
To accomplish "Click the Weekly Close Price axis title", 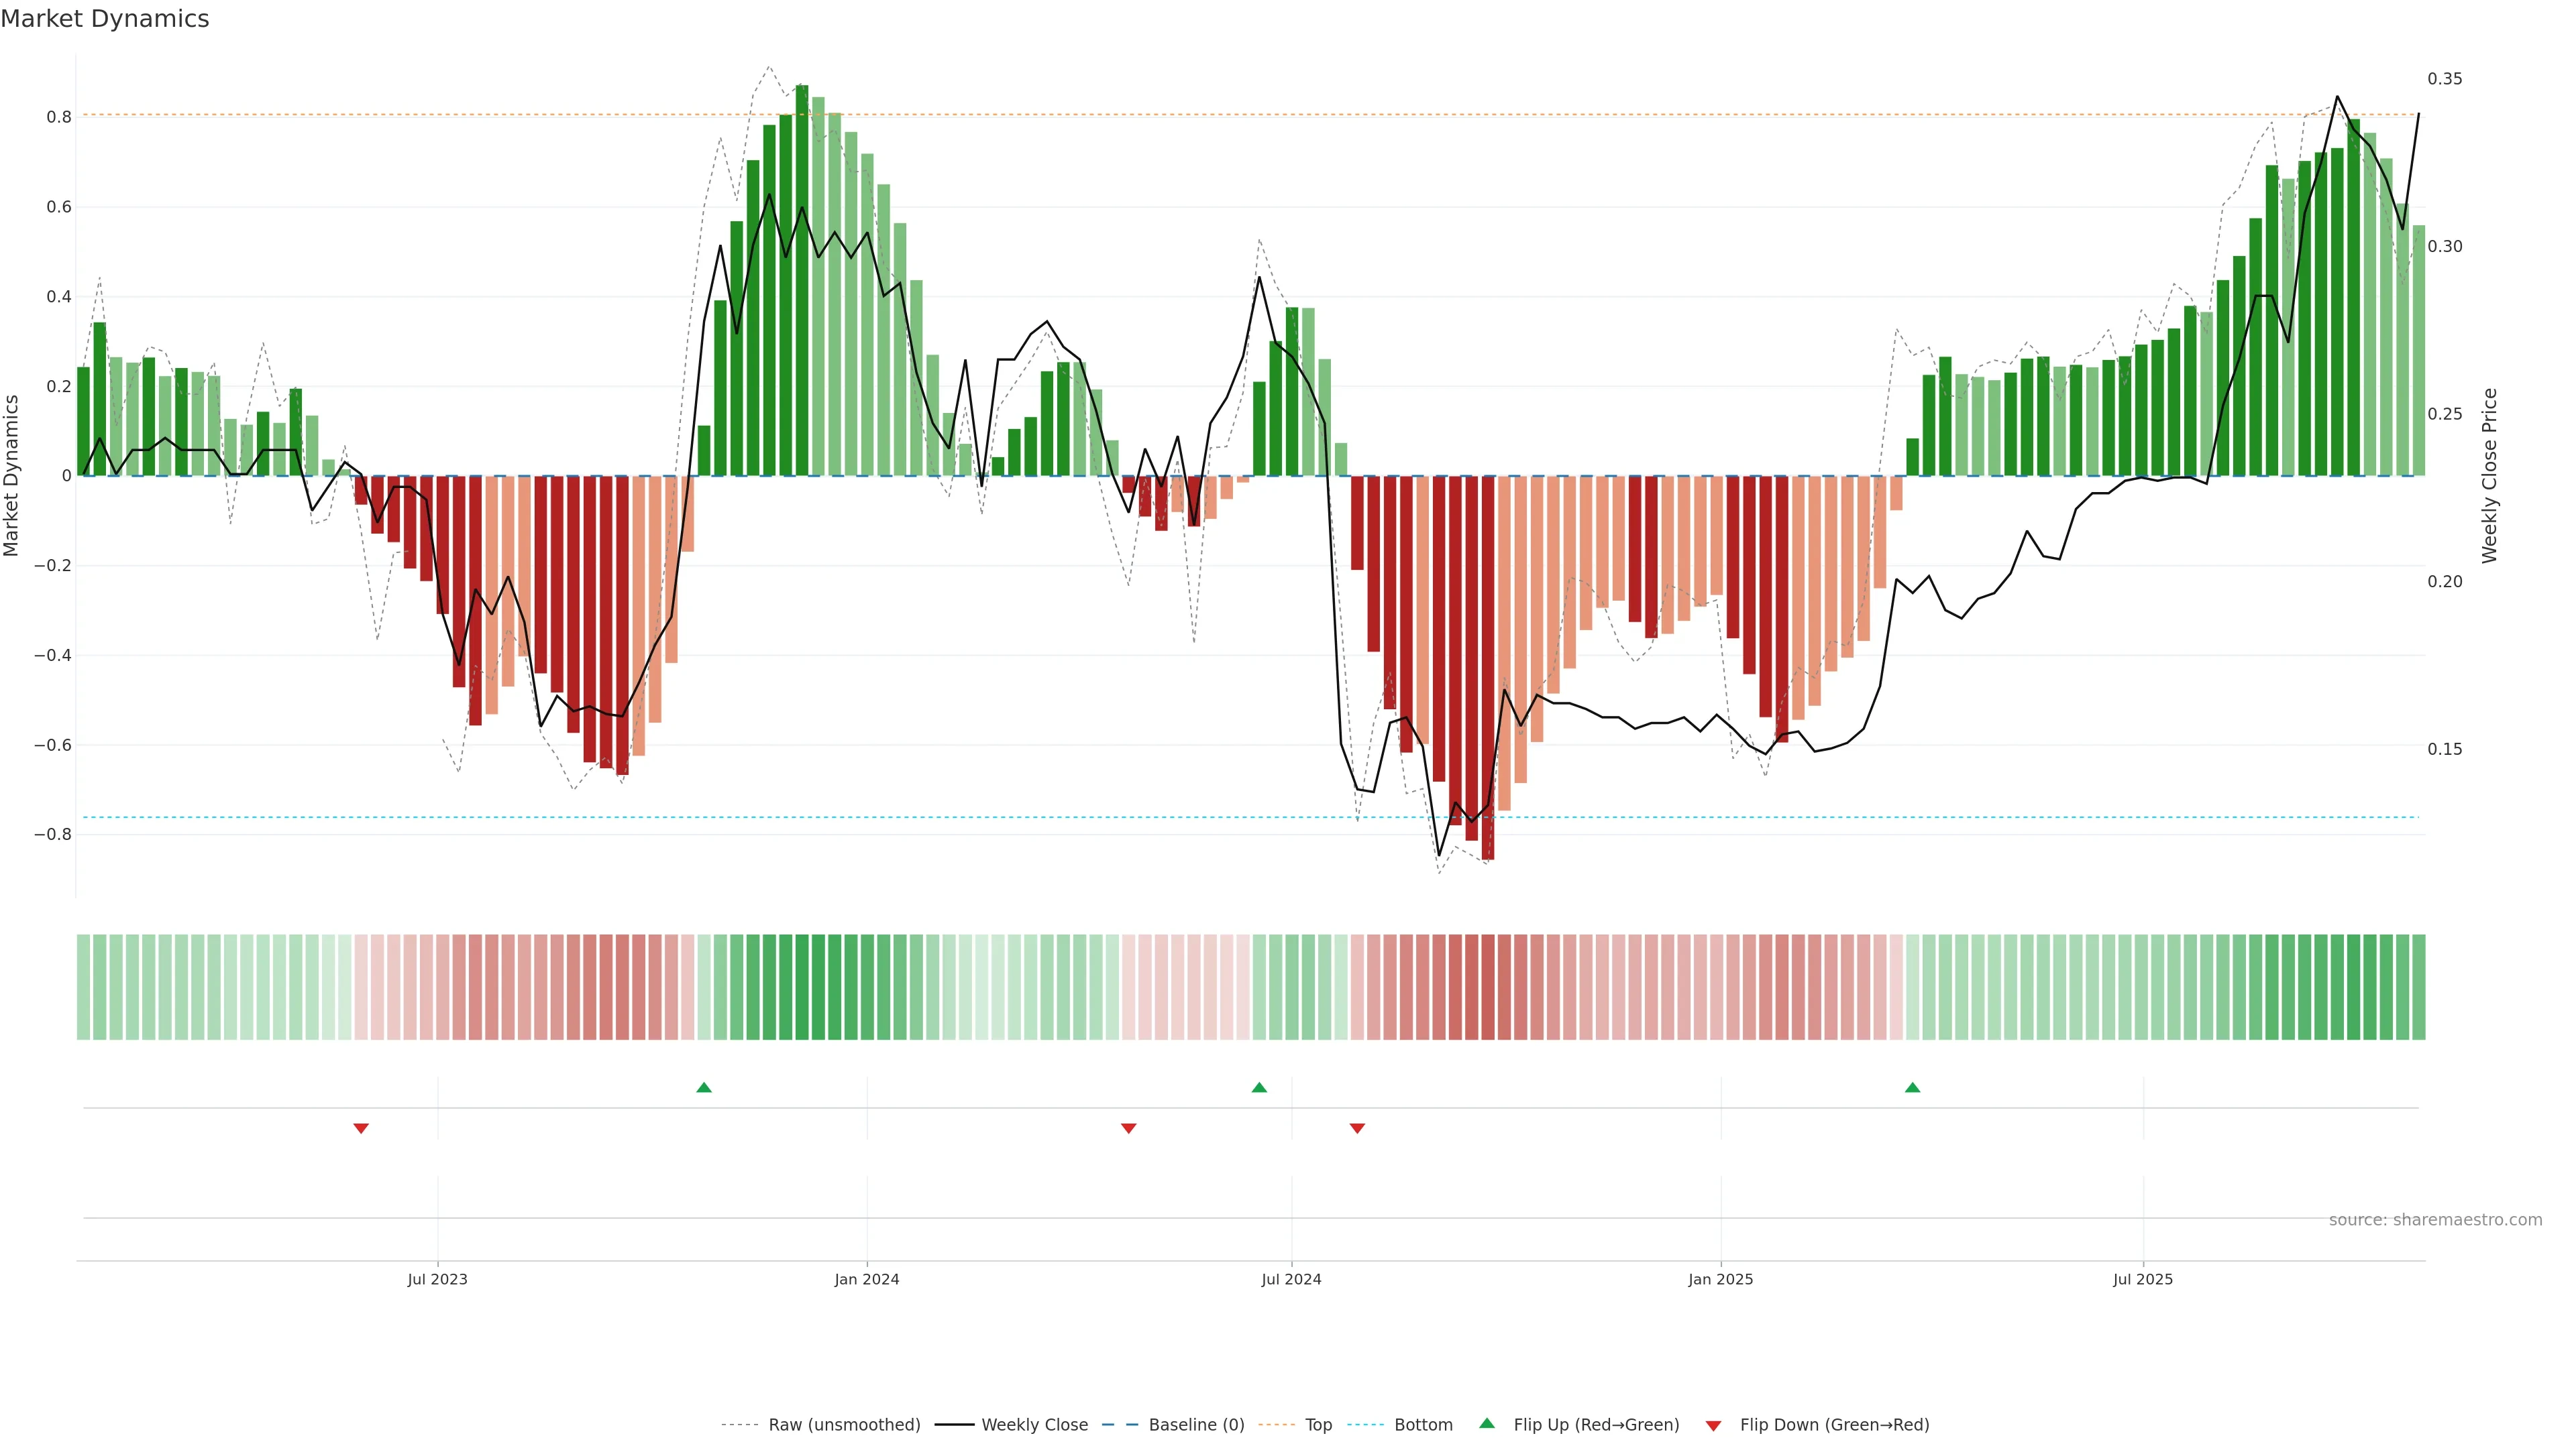I will click(x=2489, y=476).
